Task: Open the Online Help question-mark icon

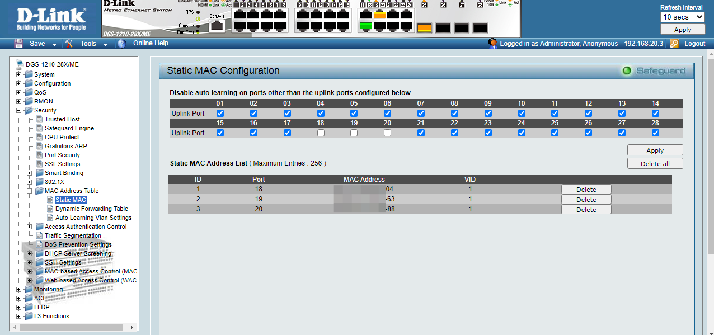Action: coord(121,43)
